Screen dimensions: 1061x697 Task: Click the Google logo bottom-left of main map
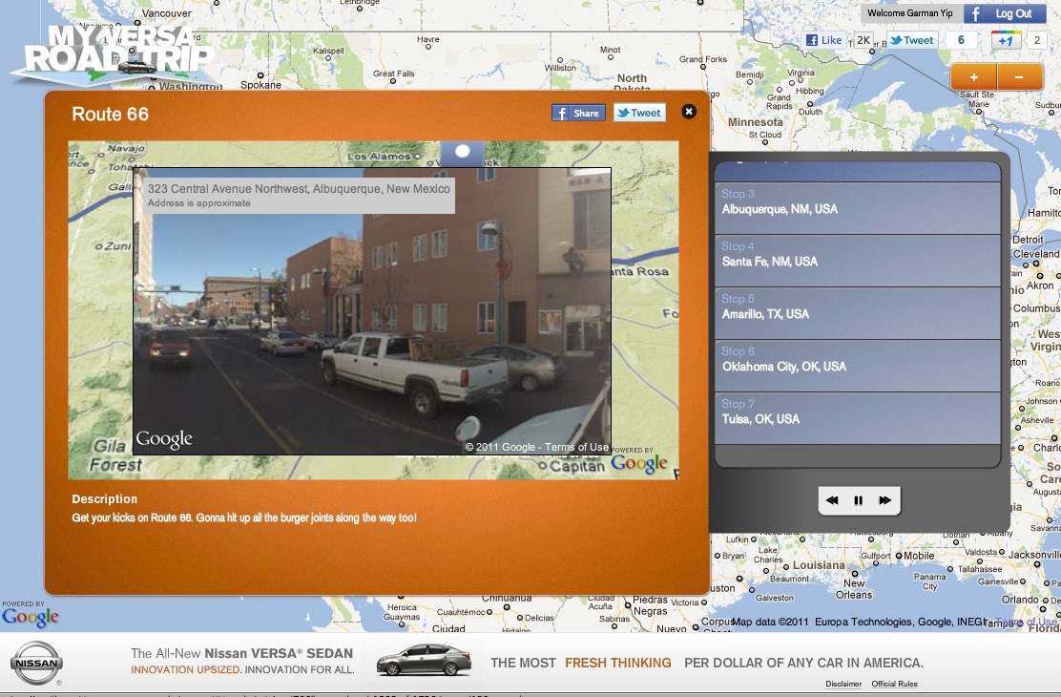pyautogui.click(x=31, y=617)
